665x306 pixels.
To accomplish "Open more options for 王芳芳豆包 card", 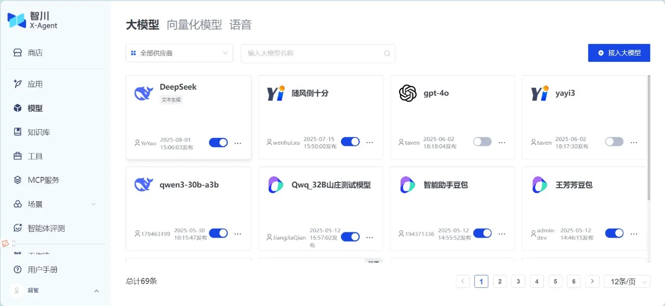I will 634,233.
